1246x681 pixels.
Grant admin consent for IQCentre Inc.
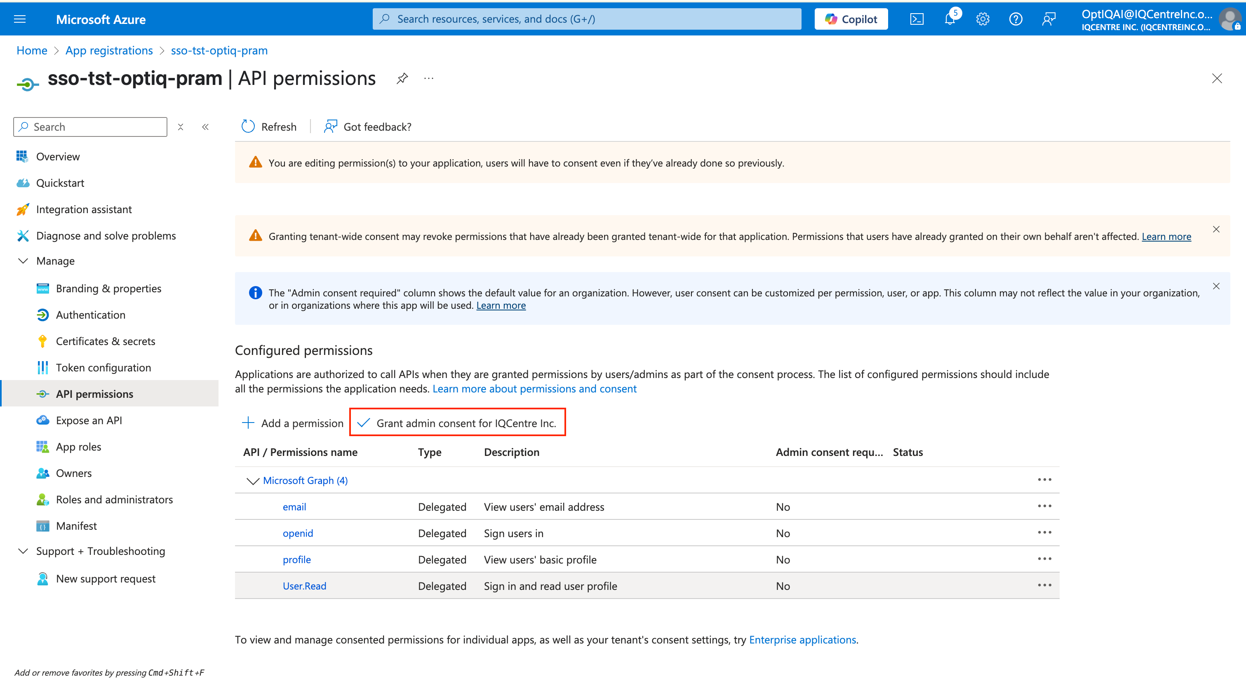[x=457, y=423]
